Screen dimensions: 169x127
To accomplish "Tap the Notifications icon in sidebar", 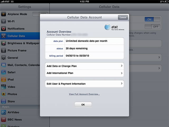I will [x=4, y=29].
